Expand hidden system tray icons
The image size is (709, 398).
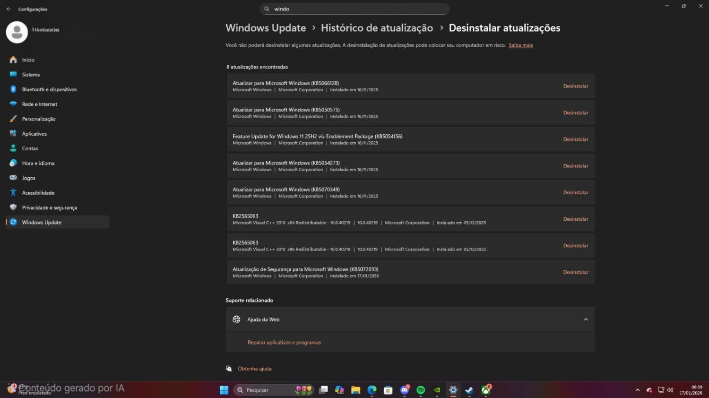click(x=637, y=390)
